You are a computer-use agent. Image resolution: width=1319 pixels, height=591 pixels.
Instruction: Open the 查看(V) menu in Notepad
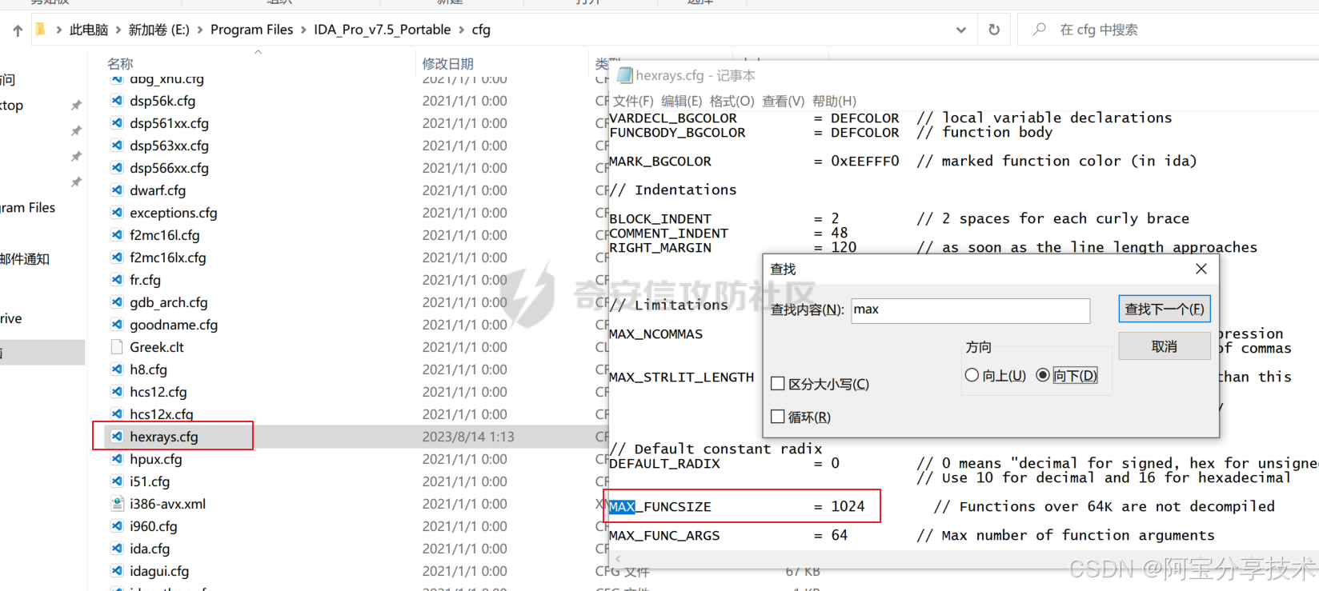(x=783, y=101)
